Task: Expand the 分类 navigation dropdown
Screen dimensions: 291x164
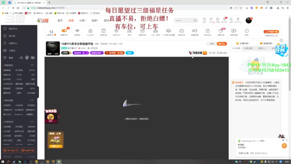Action: (83, 20)
